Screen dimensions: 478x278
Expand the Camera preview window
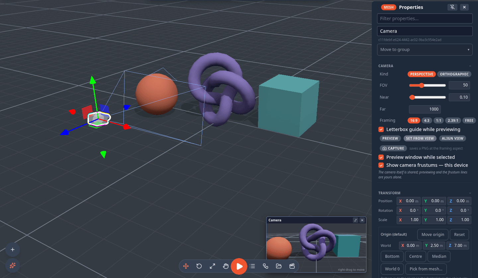pos(355,220)
